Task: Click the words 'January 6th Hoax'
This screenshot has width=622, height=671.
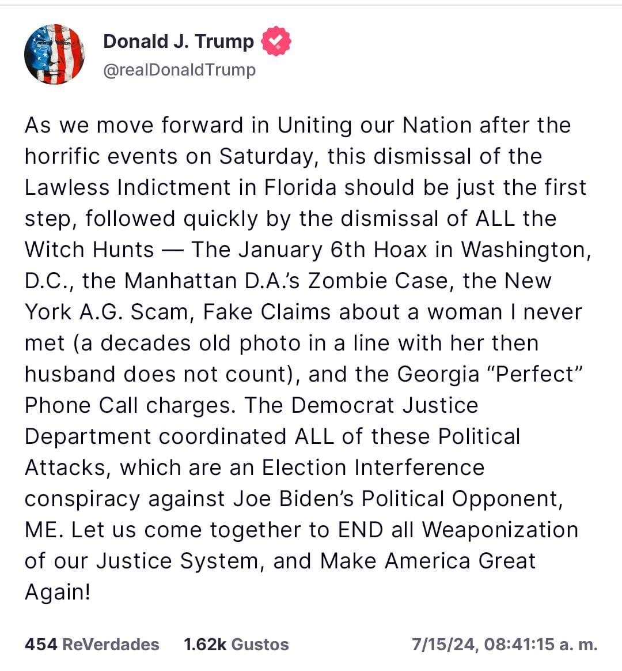Action: [x=332, y=250]
